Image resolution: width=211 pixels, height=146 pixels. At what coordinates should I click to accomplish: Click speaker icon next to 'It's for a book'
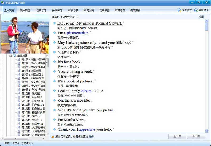55,62
